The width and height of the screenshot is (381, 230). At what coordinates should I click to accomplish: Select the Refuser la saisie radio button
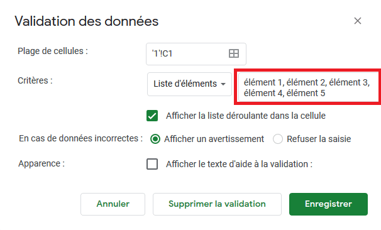278,139
